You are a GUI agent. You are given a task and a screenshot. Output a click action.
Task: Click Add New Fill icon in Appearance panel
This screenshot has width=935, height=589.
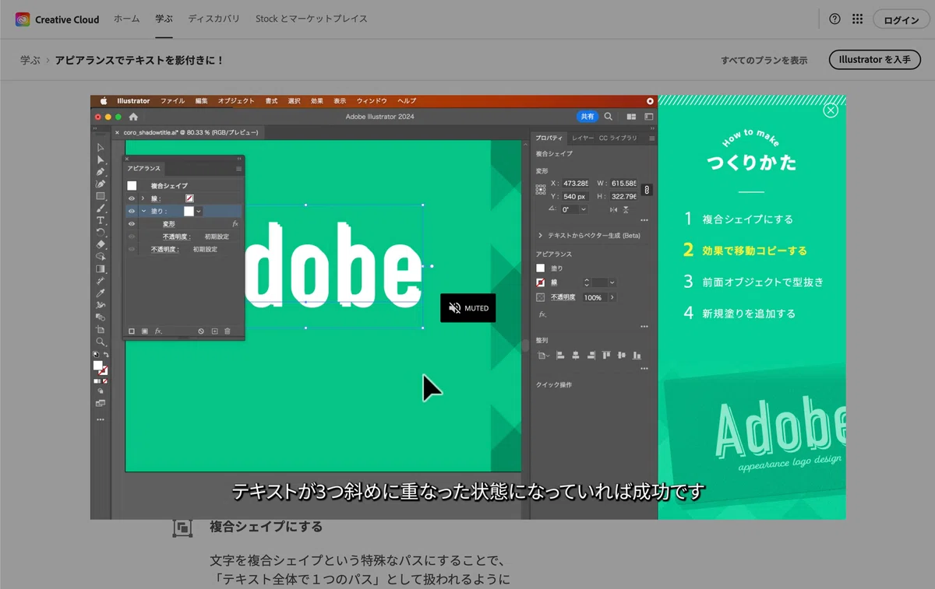point(145,331)
